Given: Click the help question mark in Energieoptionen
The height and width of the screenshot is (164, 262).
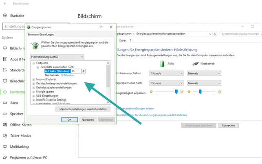Looking at the screenshot, I should point(101,27).
